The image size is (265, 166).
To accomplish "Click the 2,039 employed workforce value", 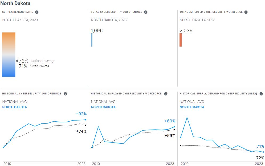I will [x=186, y=31].
